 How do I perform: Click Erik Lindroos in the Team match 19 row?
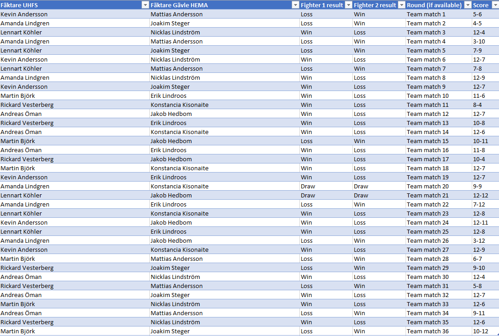[x=225, y=177]
